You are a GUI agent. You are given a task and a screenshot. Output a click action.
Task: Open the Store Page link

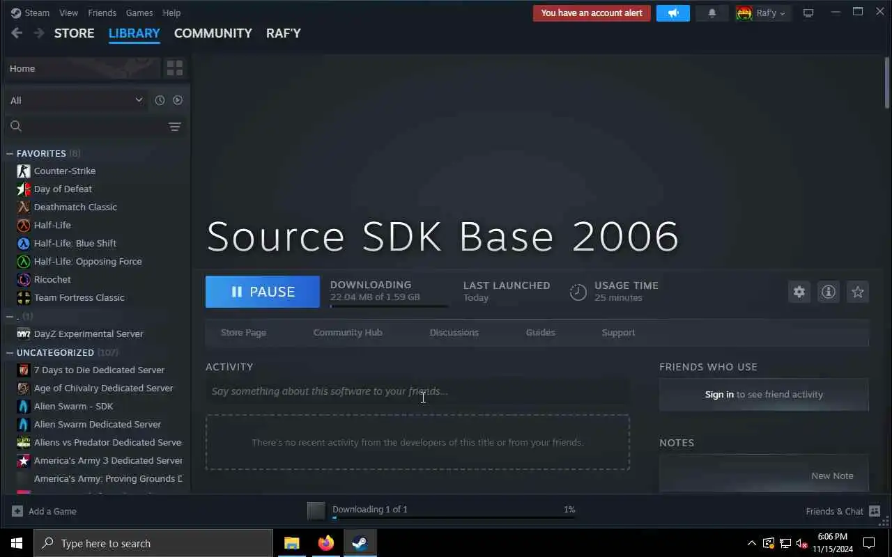coord(243,332)
